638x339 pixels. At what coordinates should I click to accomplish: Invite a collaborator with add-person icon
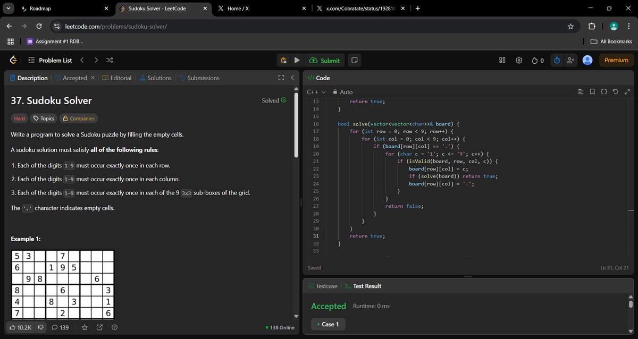(571, 60)
